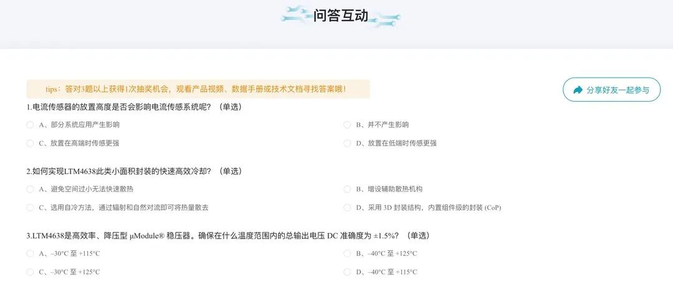This screenshot has width=673, height=287.
Task: Click question 2 about LTM4638 cooling
Action: tap(135, 171)
